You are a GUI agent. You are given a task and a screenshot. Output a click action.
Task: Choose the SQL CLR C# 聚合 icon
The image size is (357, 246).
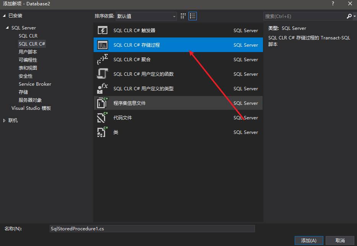tap(102, 60)
